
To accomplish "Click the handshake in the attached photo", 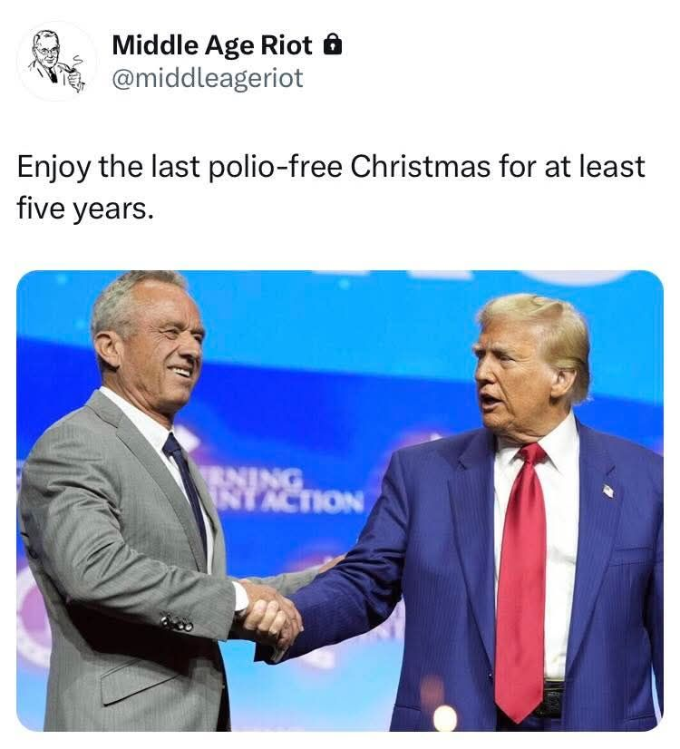I will [269, 614].
